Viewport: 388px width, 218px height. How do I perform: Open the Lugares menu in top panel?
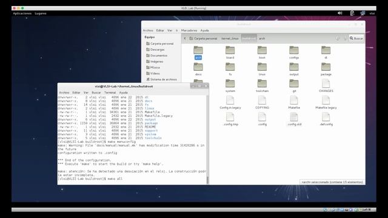(41, 13)
